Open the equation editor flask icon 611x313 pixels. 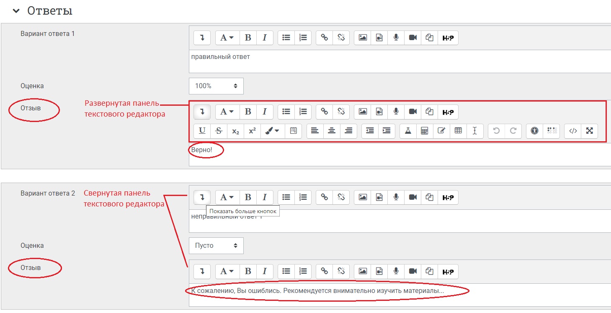tap(408, 131)
